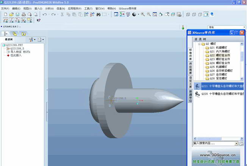
Task: Toggle datum axis display icon
Action: 12,20
